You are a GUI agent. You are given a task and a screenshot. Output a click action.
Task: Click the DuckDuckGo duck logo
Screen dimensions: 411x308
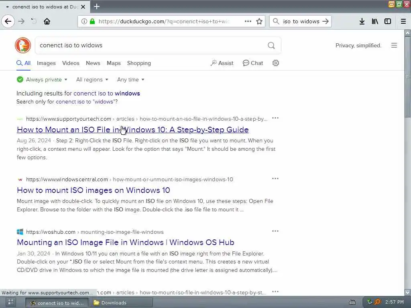(x=23, y=45)
